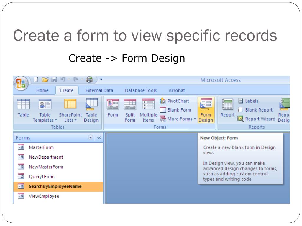Click the Labels button
Screen dimensions: 302x226
tap(248, 101)
